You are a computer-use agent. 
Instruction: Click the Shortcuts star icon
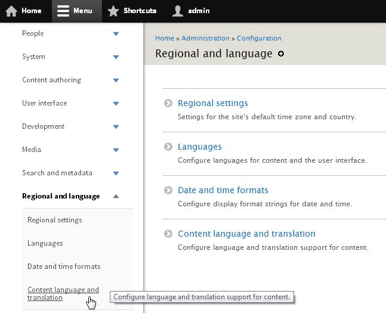pyautogui.click(x=113, y=11)
